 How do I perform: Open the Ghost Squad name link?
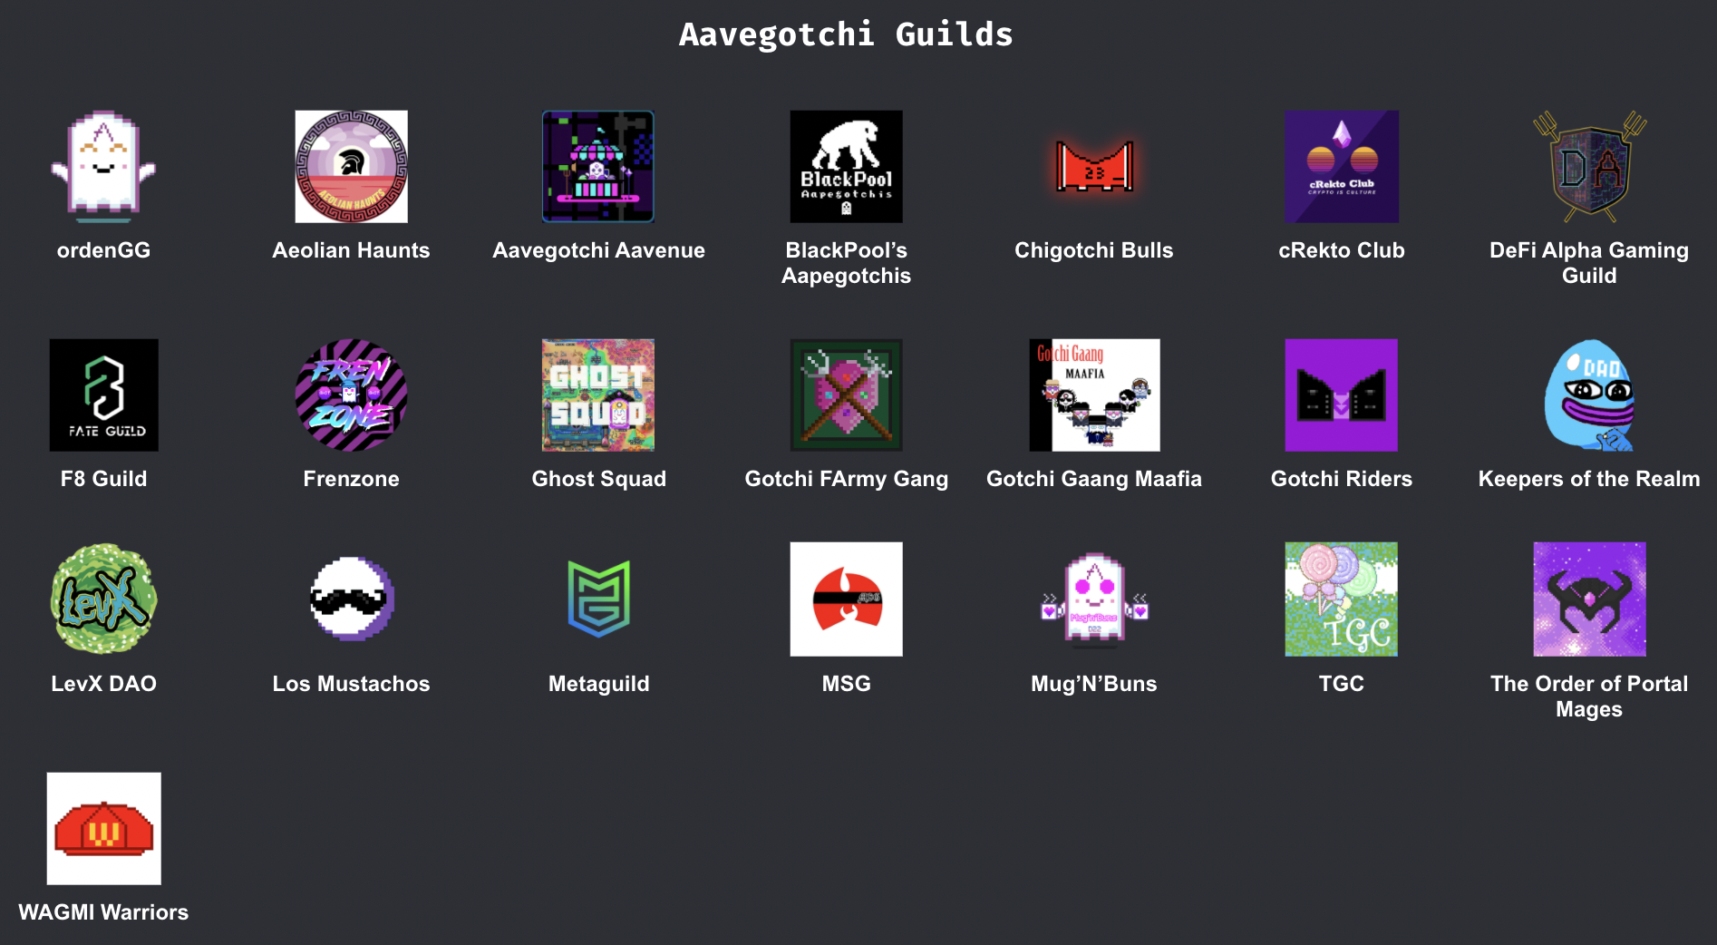pyautogui.click(x=598, y=479)
